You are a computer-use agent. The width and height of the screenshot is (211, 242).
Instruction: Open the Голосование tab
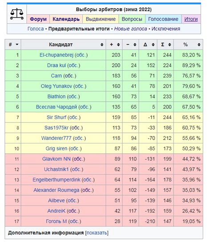(163, 19)
